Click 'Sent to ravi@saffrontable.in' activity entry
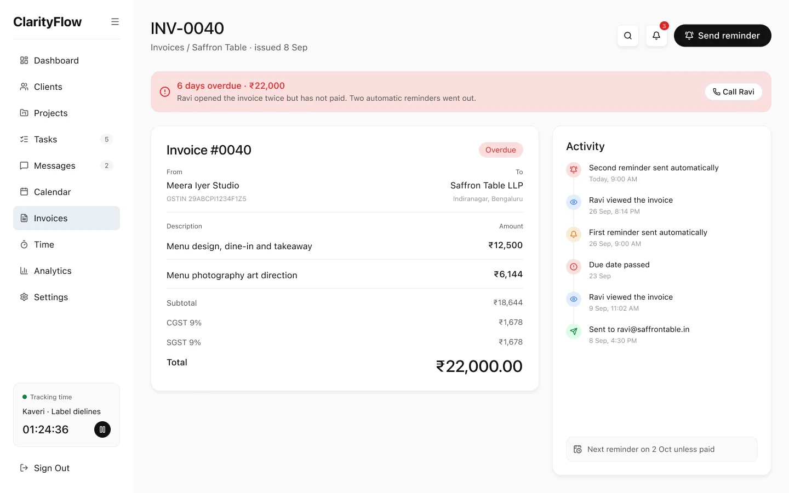The width and height of the screenshot is (789, 493). 639,329
